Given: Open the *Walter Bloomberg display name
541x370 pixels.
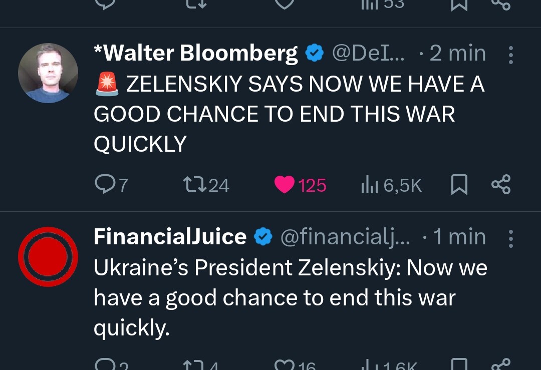Looking at the screenshot, I should 196,53.
